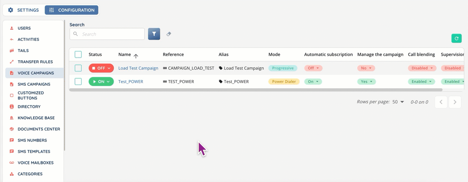Click the horizontal table scrollbar

click(x=255, y=90)
